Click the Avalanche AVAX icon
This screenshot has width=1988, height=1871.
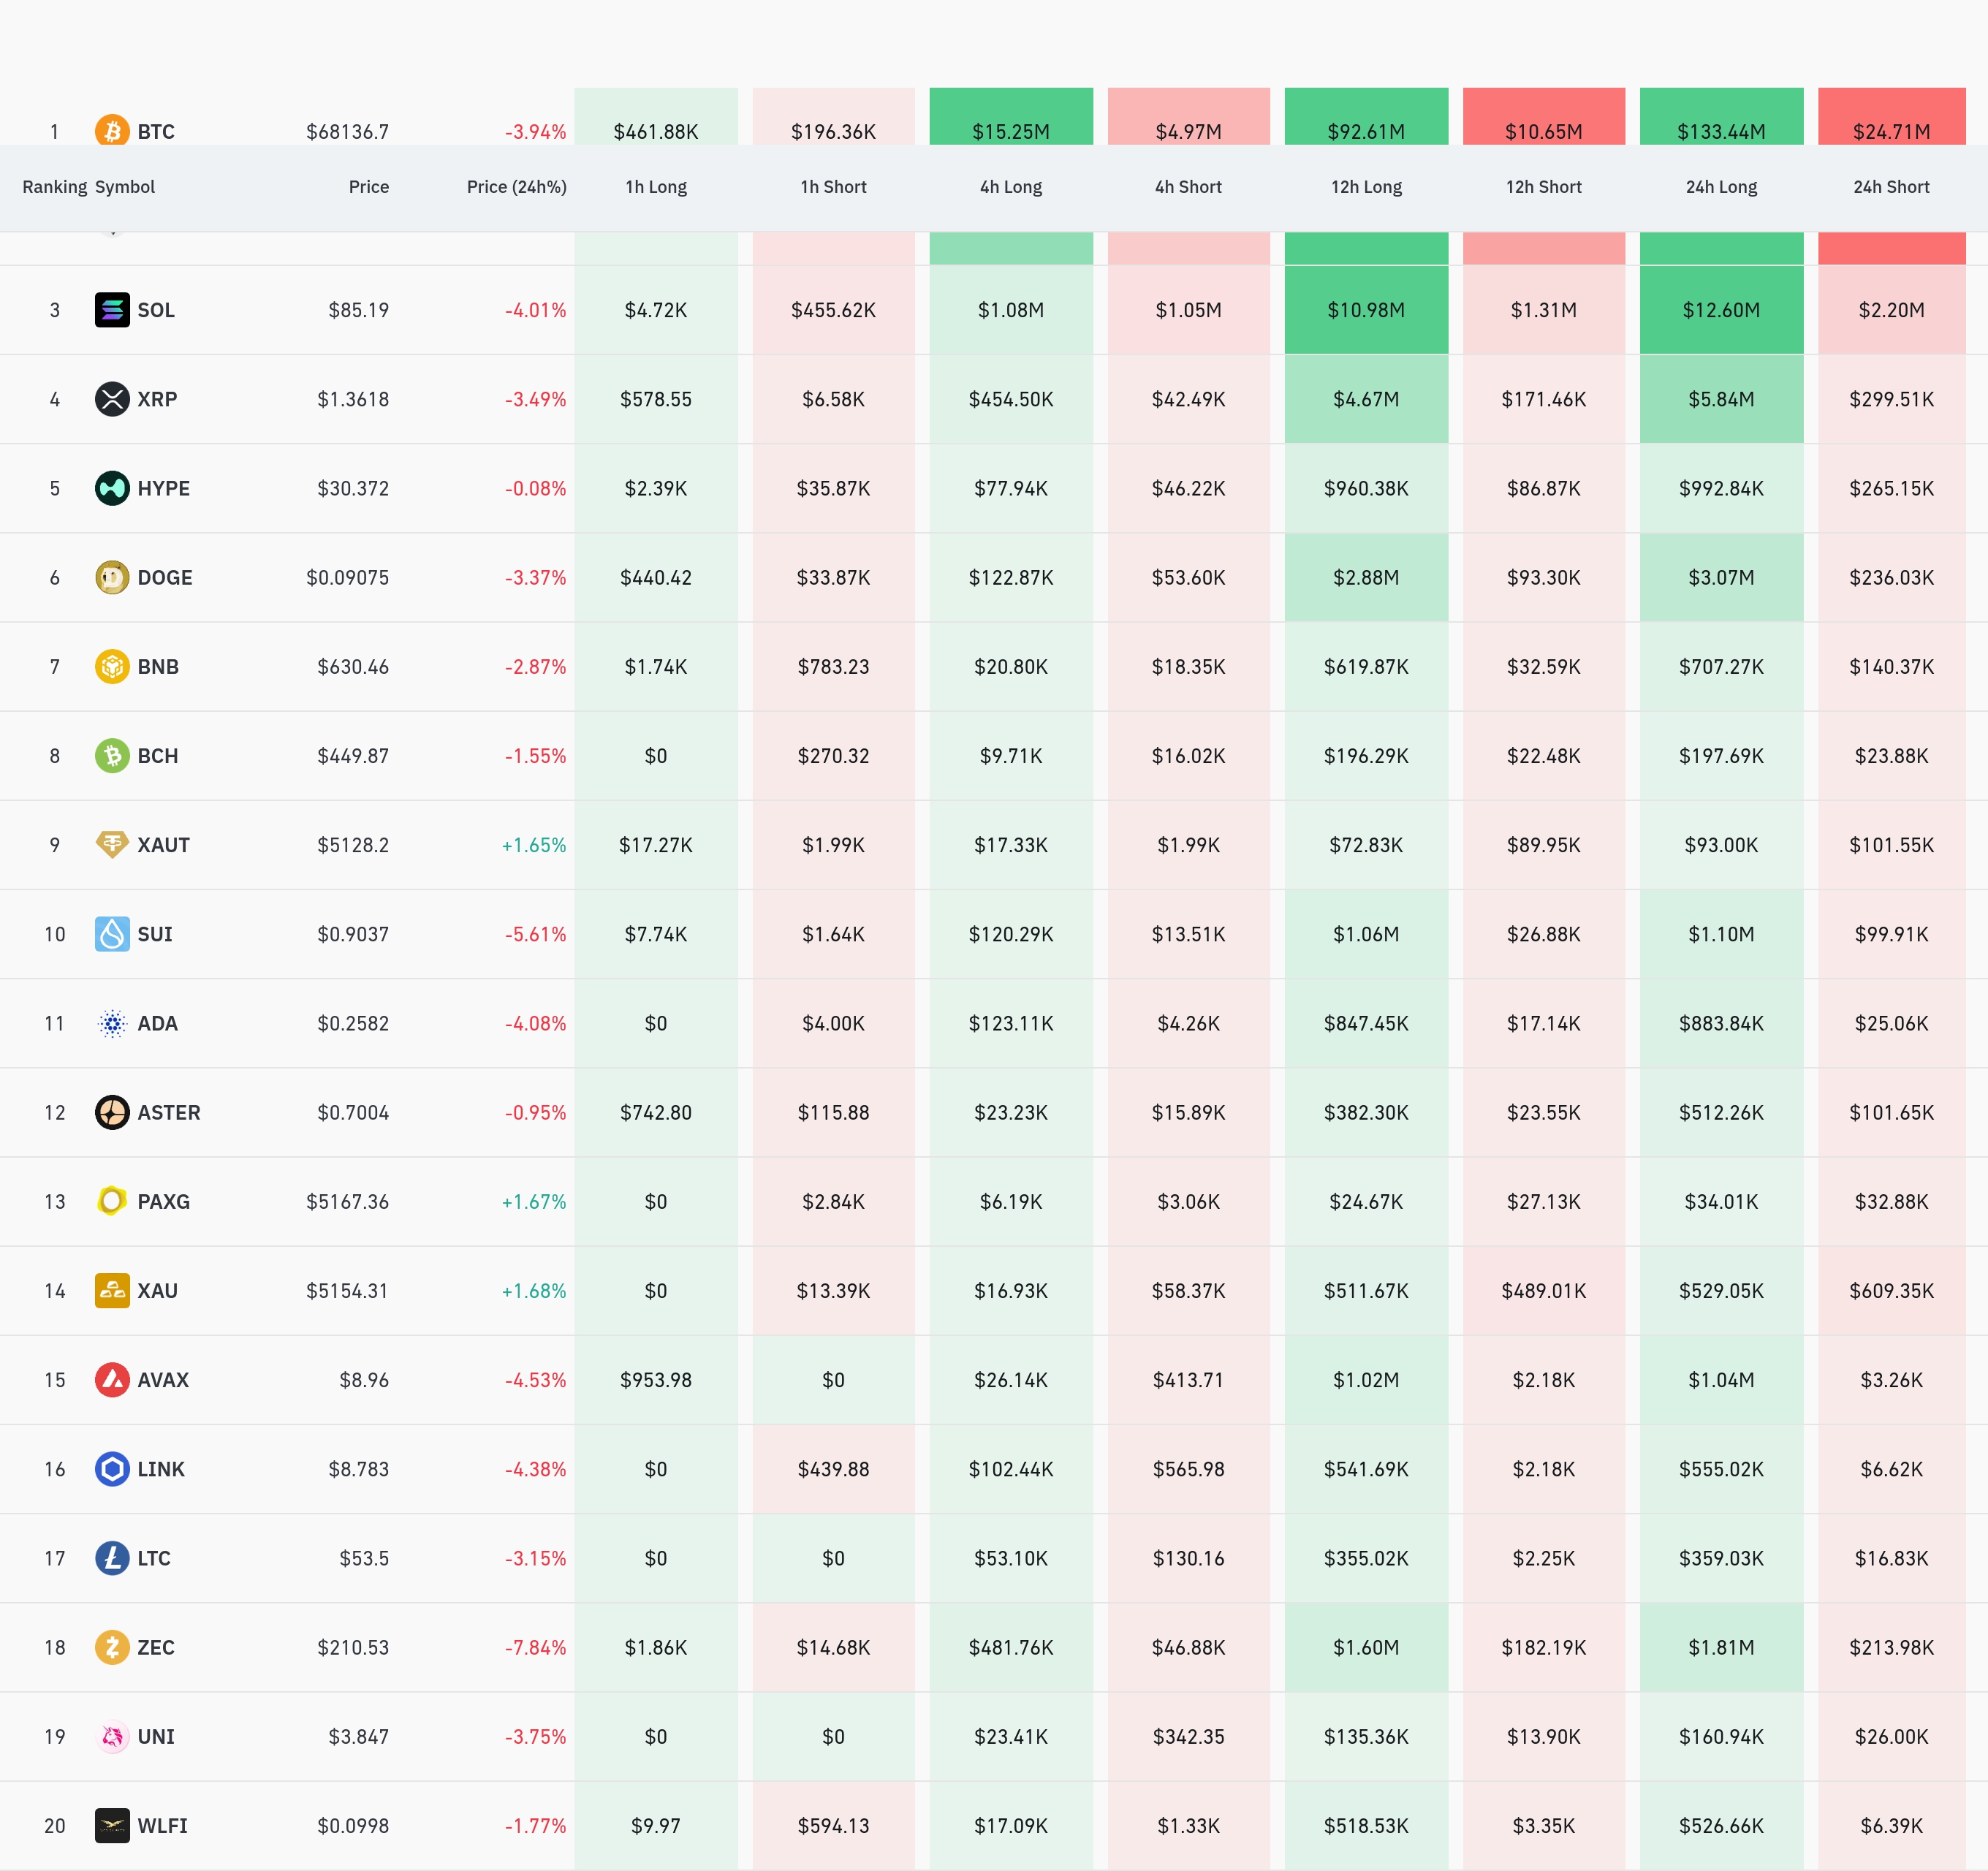112,1379
